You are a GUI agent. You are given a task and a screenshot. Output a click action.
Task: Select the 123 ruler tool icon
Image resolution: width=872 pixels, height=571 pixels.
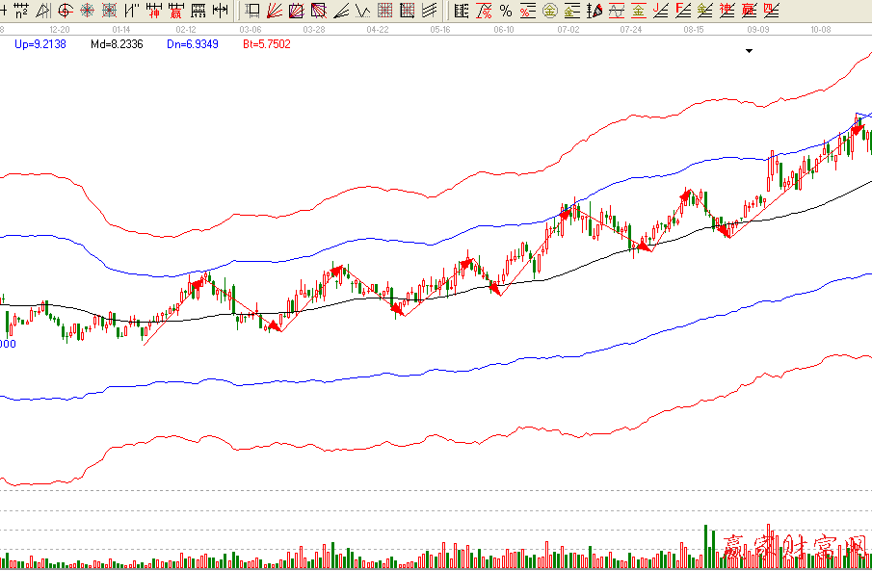[198, 11]
